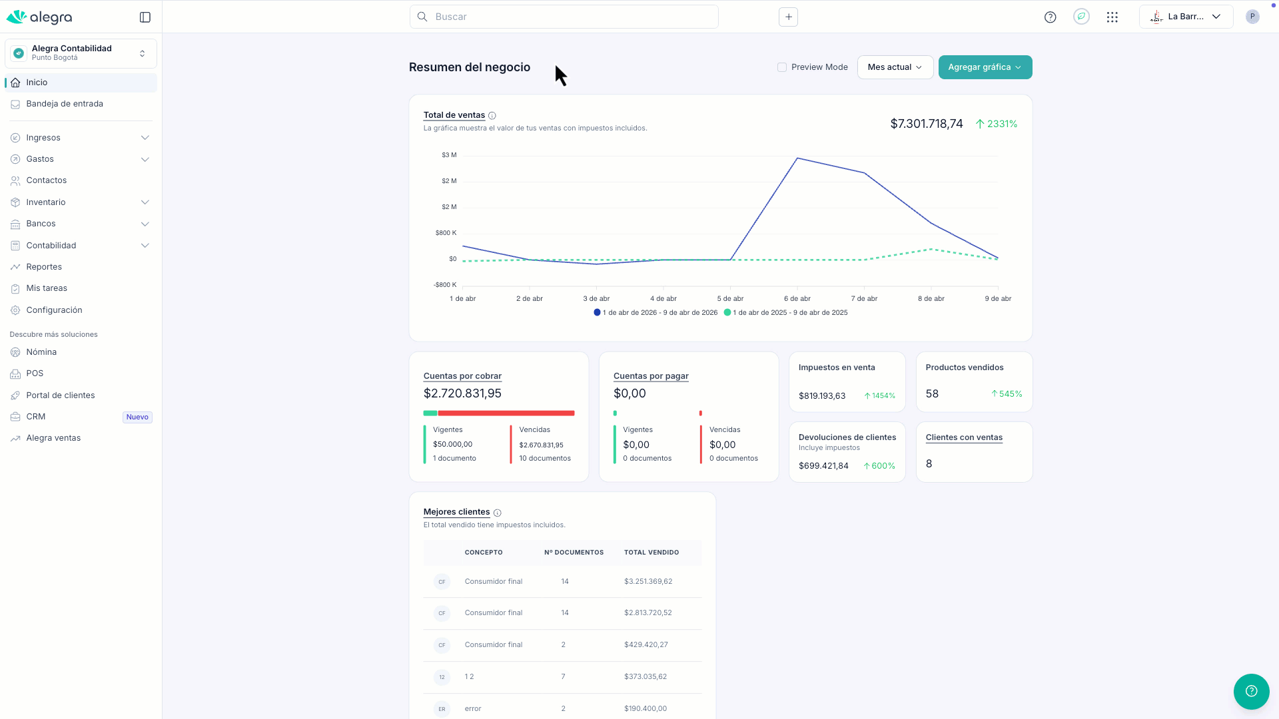Click the green chat assistant icon in header
This screenshot has height=719, width=1279.
[1081, 17]
